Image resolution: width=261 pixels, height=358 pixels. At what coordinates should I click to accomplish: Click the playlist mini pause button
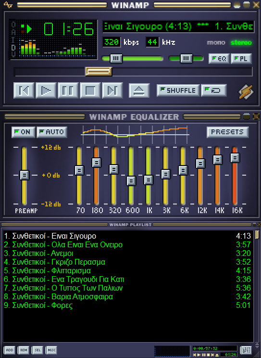(204, 355)
